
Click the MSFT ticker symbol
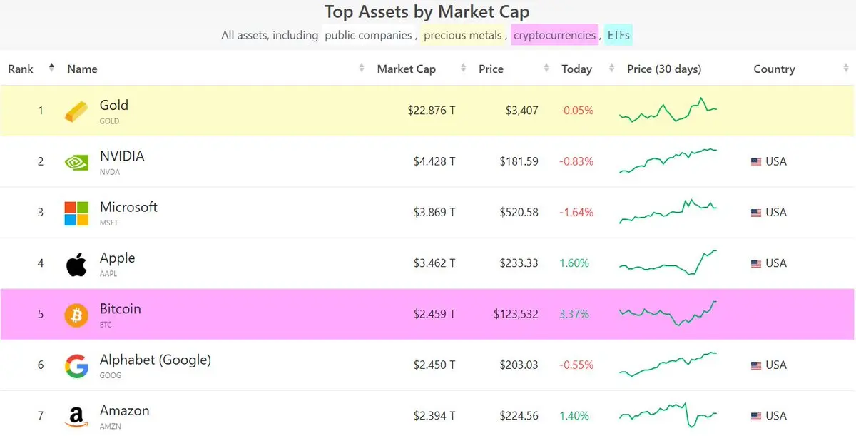point(109,223)
